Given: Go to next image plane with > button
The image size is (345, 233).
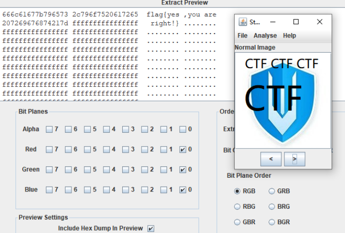Looking at the screenshot, I should tap(295, 159).
